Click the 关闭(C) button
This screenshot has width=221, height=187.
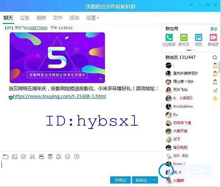[120, 180]
